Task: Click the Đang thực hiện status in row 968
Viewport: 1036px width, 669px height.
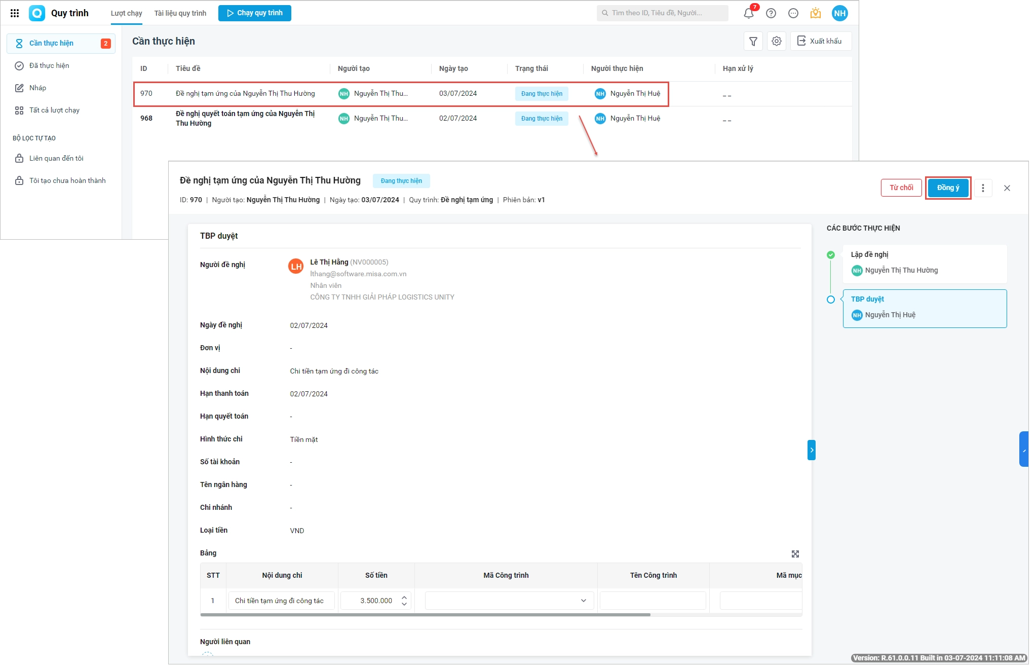Action: coord(542,119)
